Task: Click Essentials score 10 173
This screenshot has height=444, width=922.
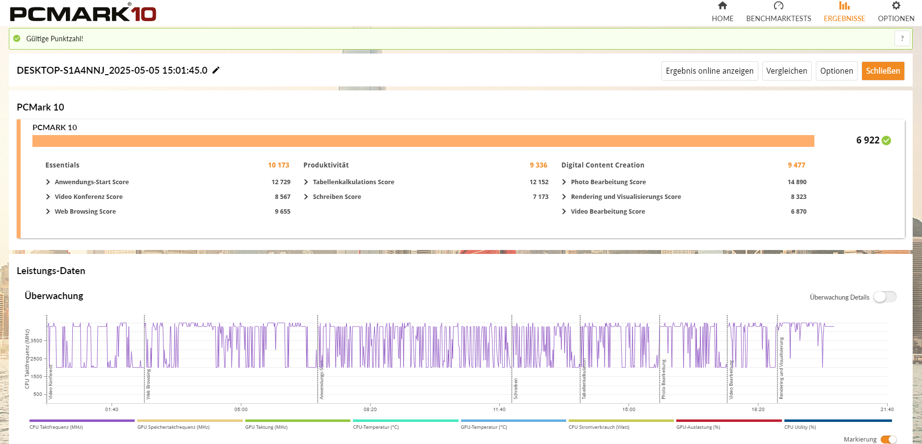Action: (279, 165)
